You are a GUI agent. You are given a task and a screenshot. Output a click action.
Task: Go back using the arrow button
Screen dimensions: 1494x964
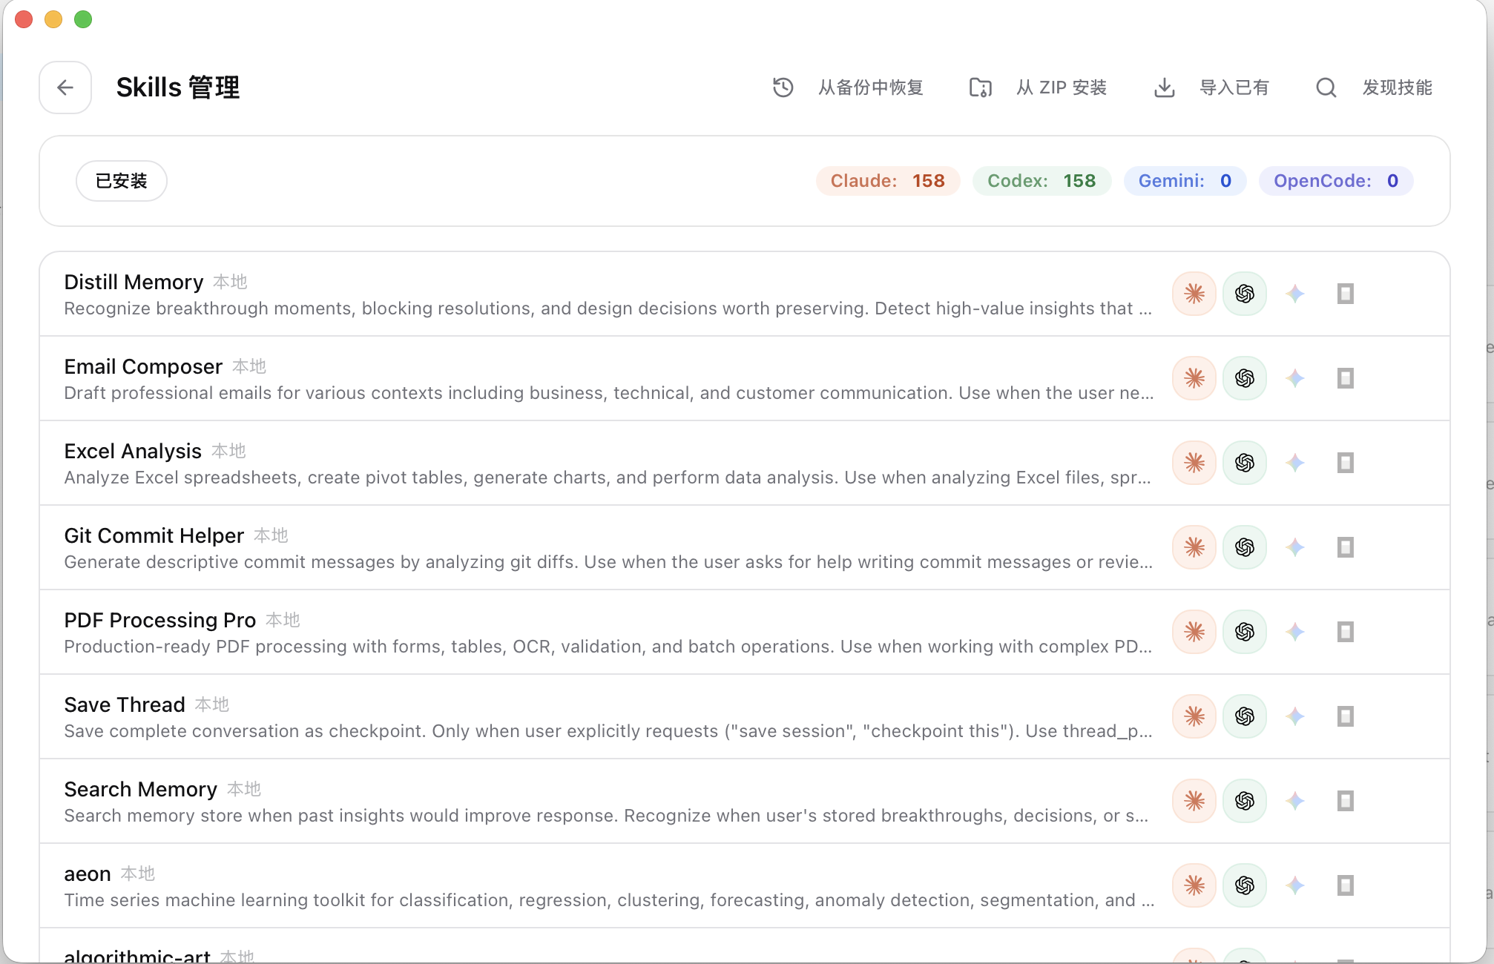[65, 88]
